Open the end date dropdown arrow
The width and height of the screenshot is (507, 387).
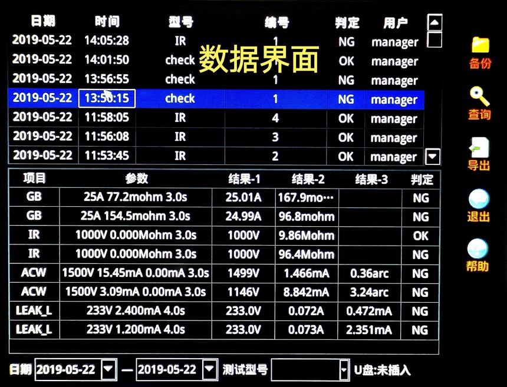click(x=209, y=370)
